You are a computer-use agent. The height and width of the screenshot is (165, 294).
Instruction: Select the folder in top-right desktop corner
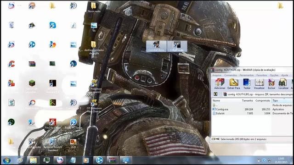pos(280,5)
